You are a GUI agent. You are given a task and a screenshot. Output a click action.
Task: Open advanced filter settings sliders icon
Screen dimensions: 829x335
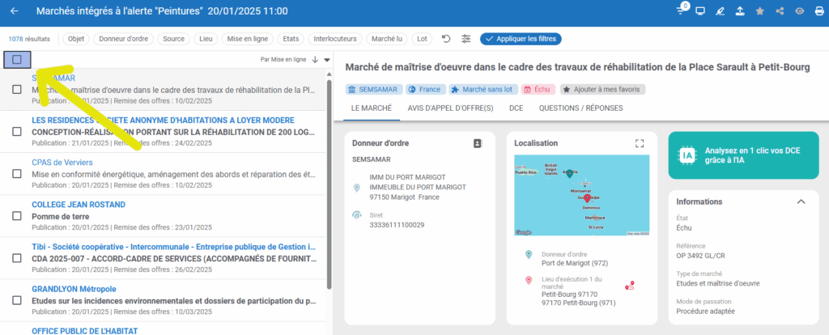click(x=466, y=39)
